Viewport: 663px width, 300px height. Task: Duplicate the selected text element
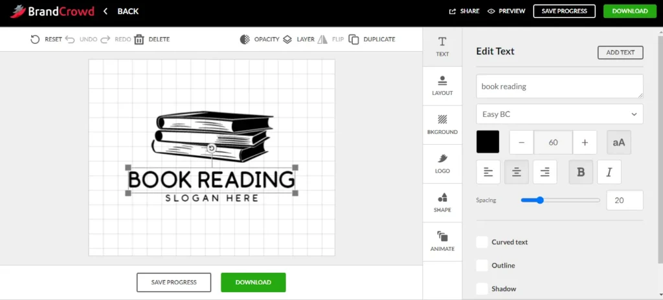(372, 39)
